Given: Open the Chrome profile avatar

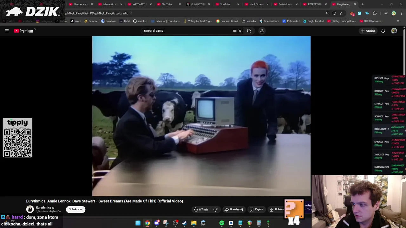Looking at the screenshot, I should click(394, 13).
